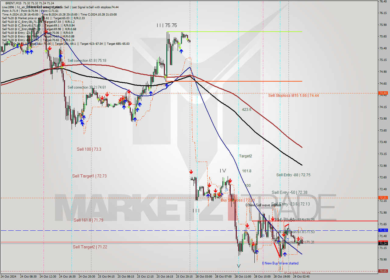Click the 72.21 price tag on axis

coord(383,198)
